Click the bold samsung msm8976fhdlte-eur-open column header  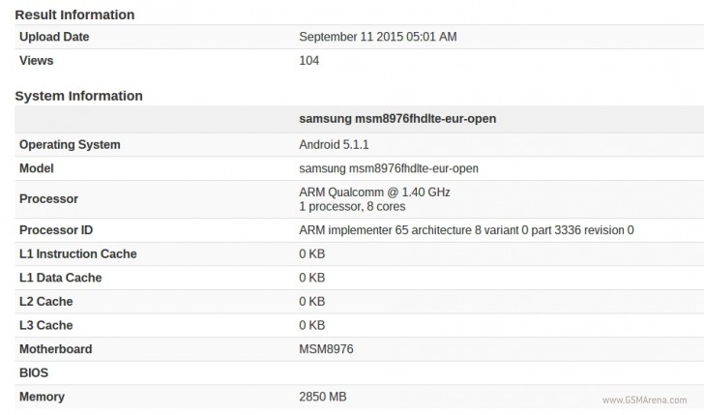398,119
